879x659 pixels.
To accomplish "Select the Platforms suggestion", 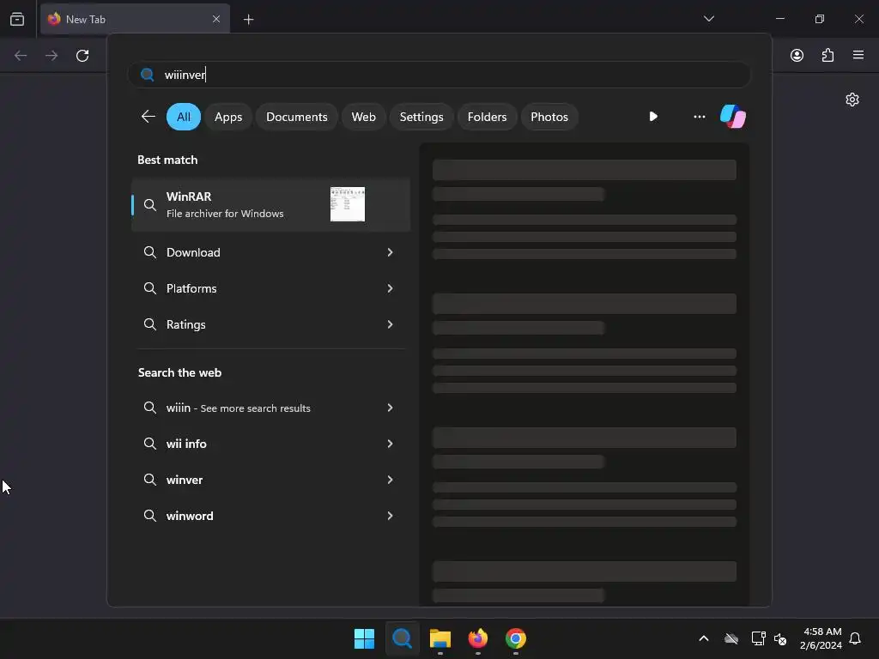I will [x=270, y=288].
